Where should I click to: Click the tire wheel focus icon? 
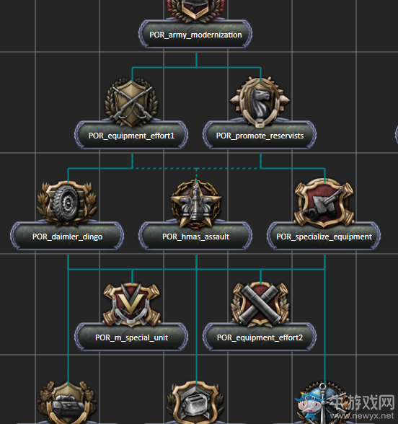coord(67,203)
